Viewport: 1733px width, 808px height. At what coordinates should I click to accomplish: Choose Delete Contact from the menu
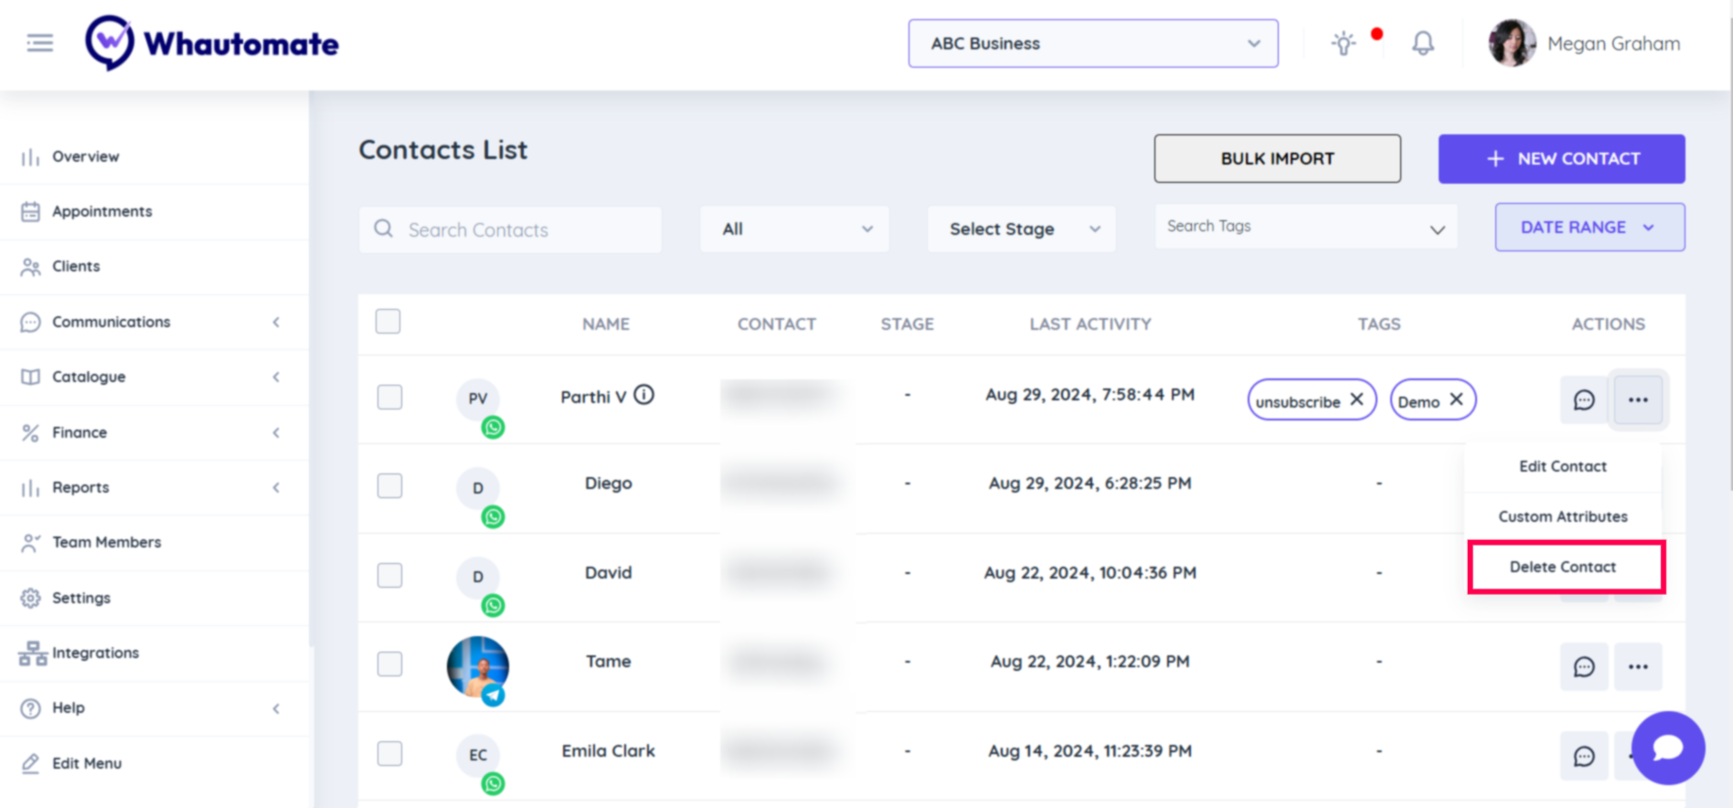1564,567
